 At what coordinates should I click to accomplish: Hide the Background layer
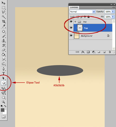pyautogui.click(x=71, y=35)
